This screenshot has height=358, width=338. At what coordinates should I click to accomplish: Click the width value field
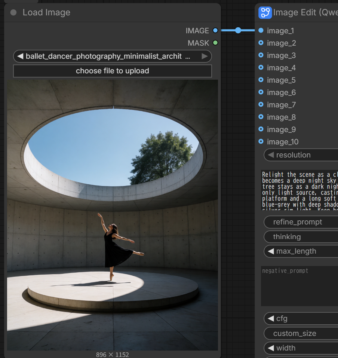click(x=301, y=348)
